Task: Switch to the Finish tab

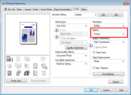Action: point(36,9)
